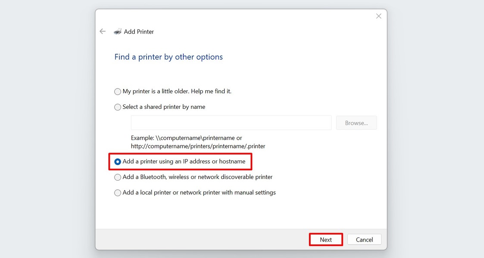The image size is (484, 258).
Task: Click the back navigation arrow icon
Action: tap(103, 31)
